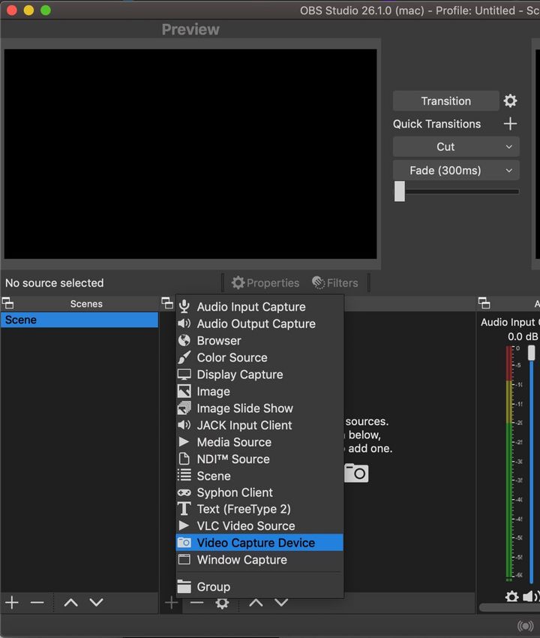Click the Audio Input volume fader handle
This screenshot has height=638, width=540.
pos(531,352)
